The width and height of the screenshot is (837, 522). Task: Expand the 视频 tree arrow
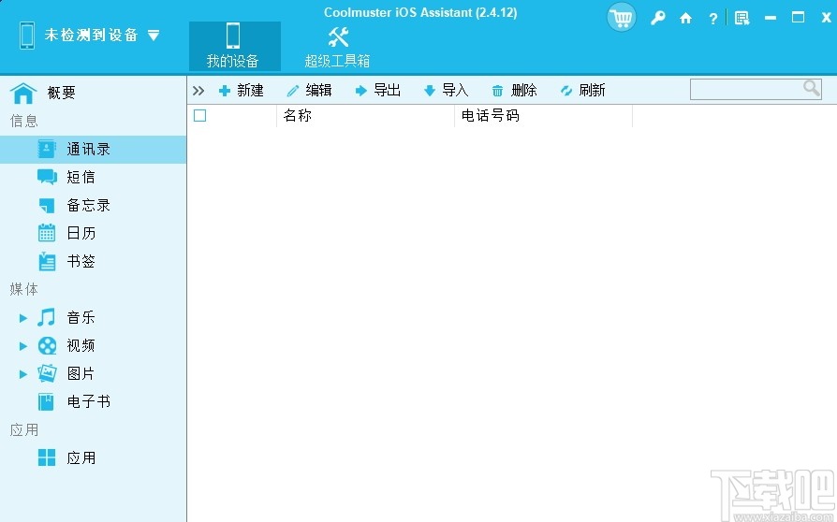pyautogui.click(x=23, y=346)
